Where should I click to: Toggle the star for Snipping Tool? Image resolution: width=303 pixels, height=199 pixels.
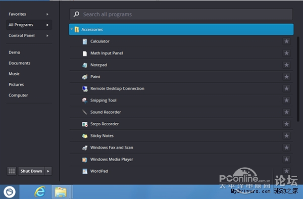pyautogui.click(x=286, y=101)
